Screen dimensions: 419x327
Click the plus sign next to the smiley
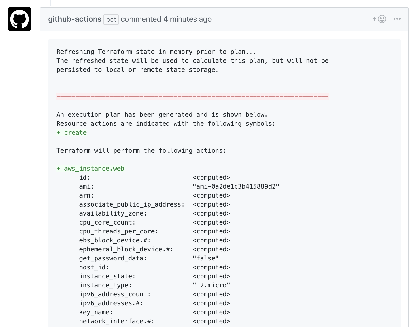374,19
